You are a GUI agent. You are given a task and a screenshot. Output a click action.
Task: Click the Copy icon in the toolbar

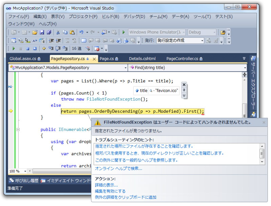[65, 32]
